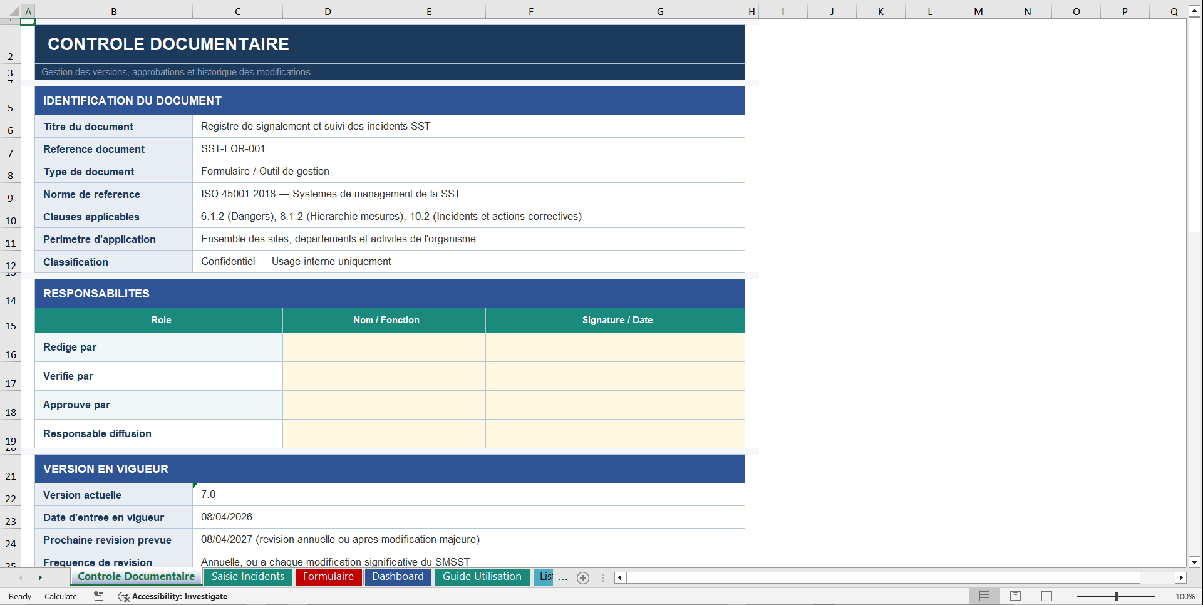
Task: Switch to the Dashboard tab
Action: tap(398, 577)
